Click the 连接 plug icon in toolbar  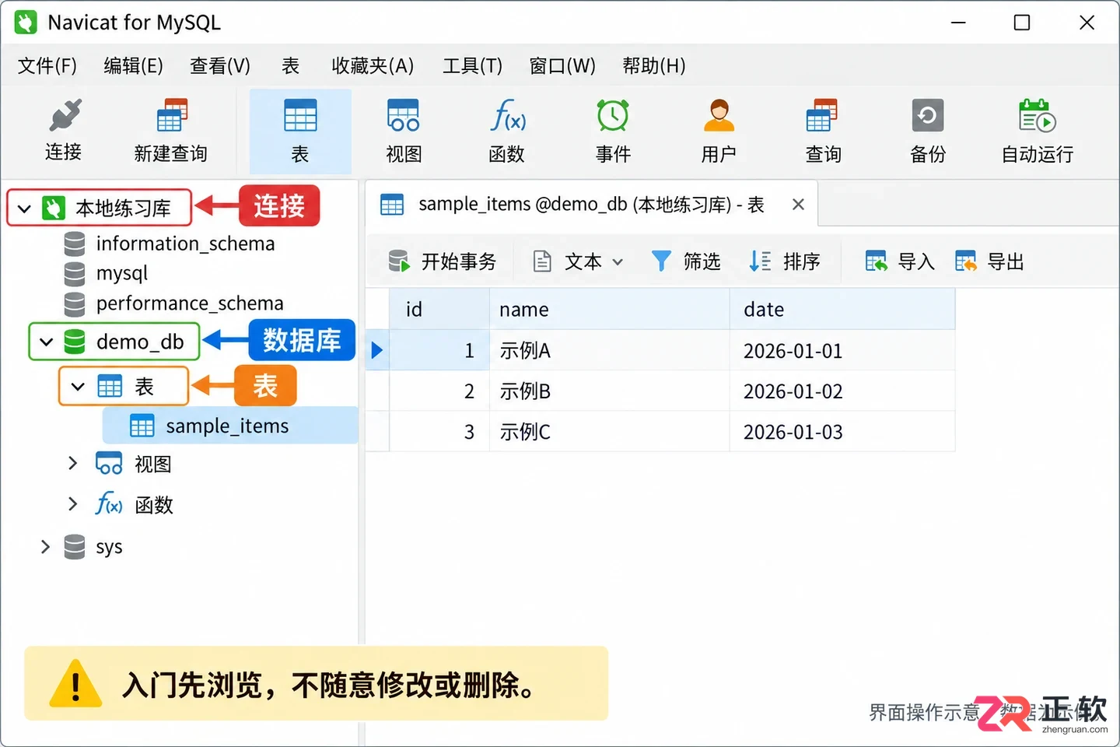coord(65,117)
